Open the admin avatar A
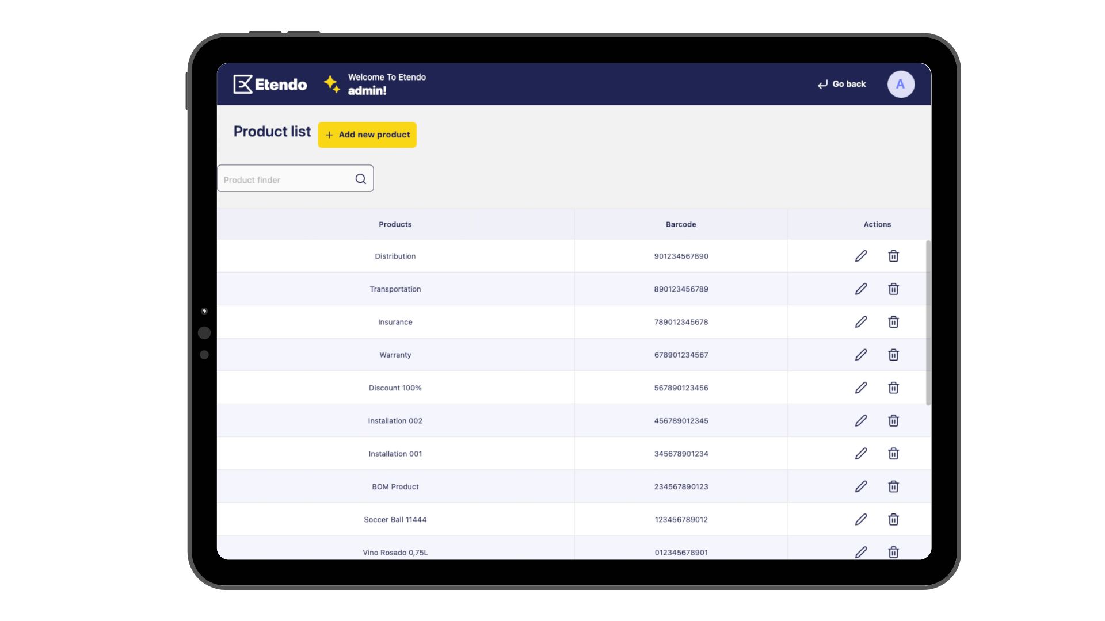 tap(901, 84)
